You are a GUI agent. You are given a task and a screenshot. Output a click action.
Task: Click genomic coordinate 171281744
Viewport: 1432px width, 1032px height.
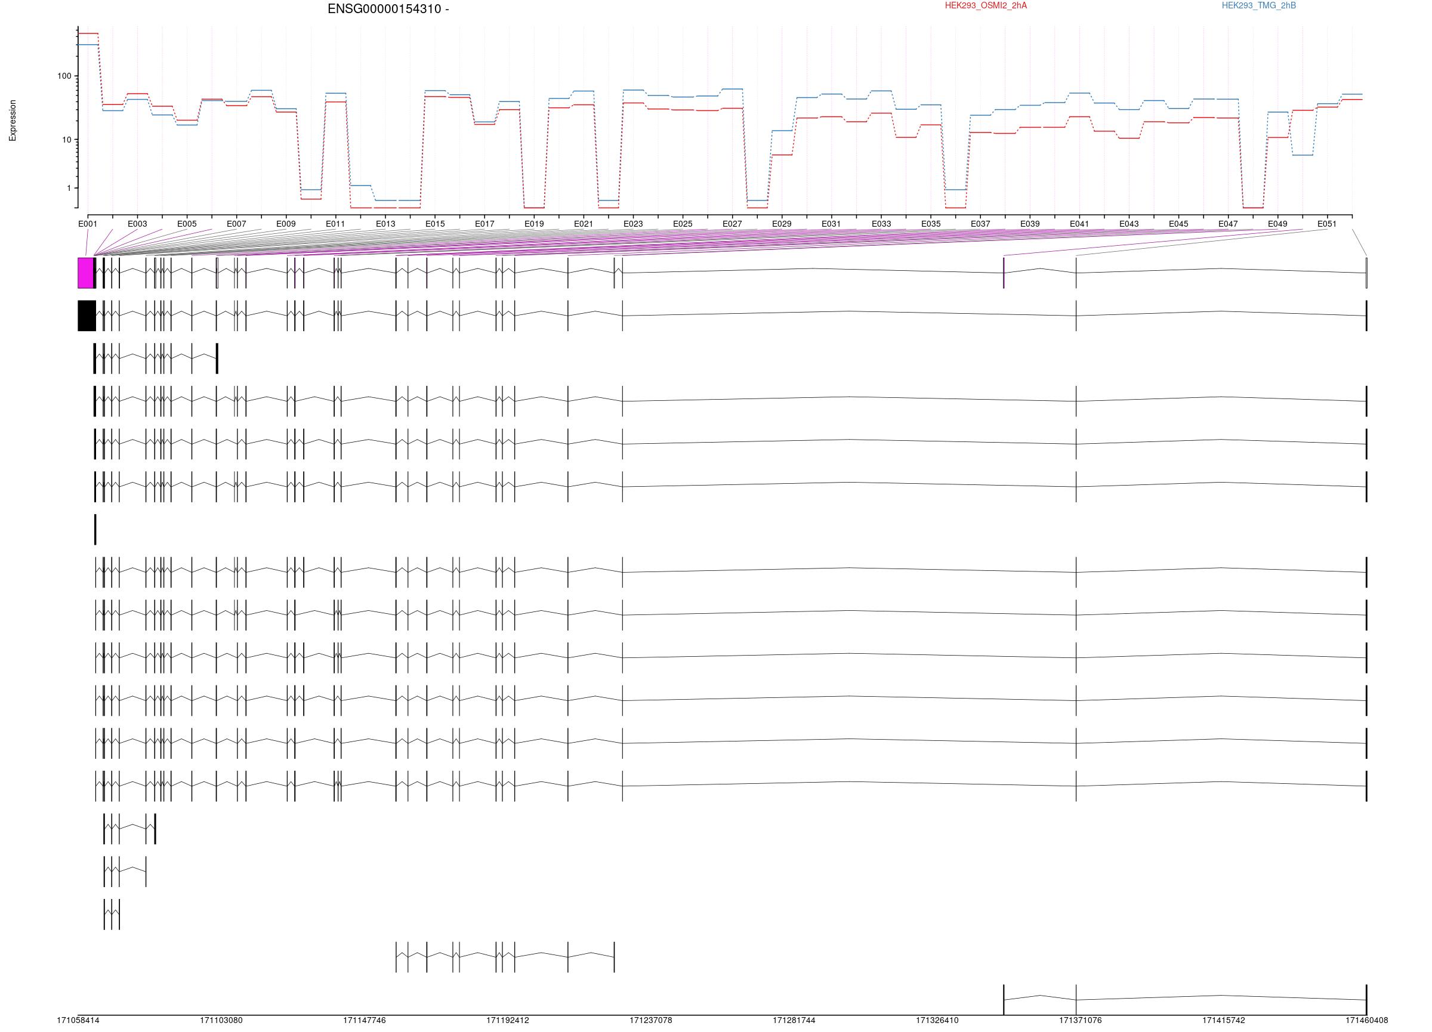794,1021
